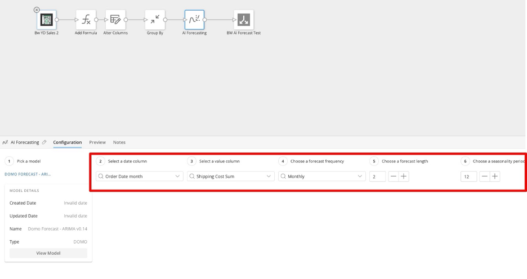Click the 'Domo Forecast - ARIMA v0.14' name value
This screenshot has height=279, width=527.
pos(57,229)
